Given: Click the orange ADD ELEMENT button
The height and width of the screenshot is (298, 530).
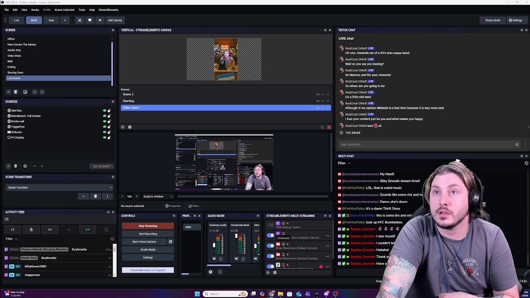Looking at the screenshot, I should pyautogui.click(x=101, y=166).
